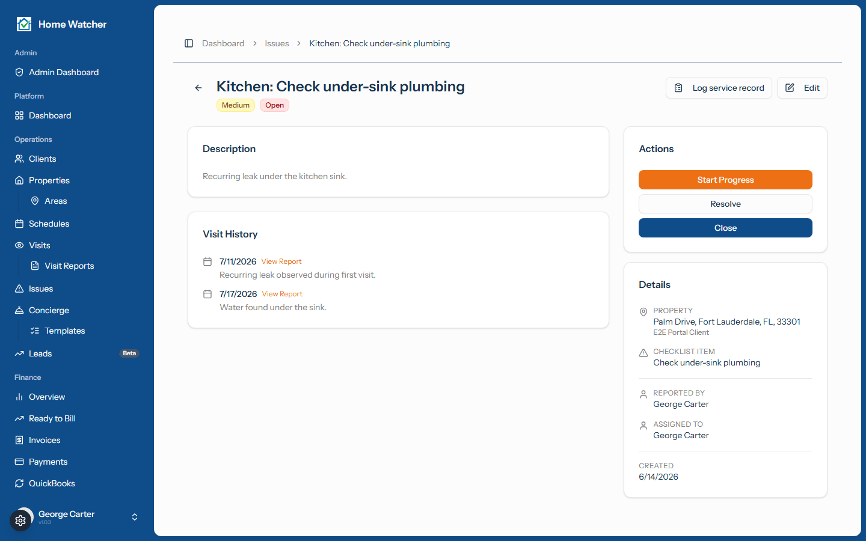This screenshot has height=541, width=866.
Task: Go back using the left arrow
Action: coord(198,88)
